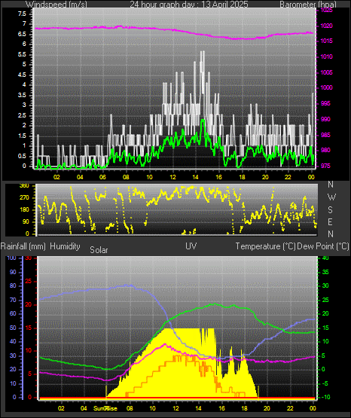
Task: Click the yellow "Sunrise" label on time axis
Action: click(105, 408)
